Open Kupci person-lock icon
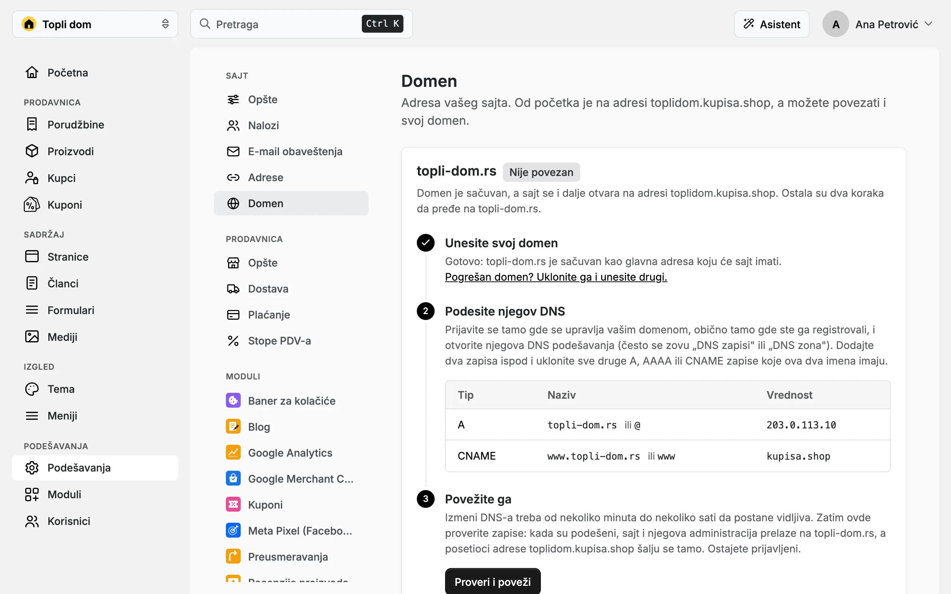Image resolution: width=951 pixels, height=594 pixels. pyautogui.click(x=32, y=177)
